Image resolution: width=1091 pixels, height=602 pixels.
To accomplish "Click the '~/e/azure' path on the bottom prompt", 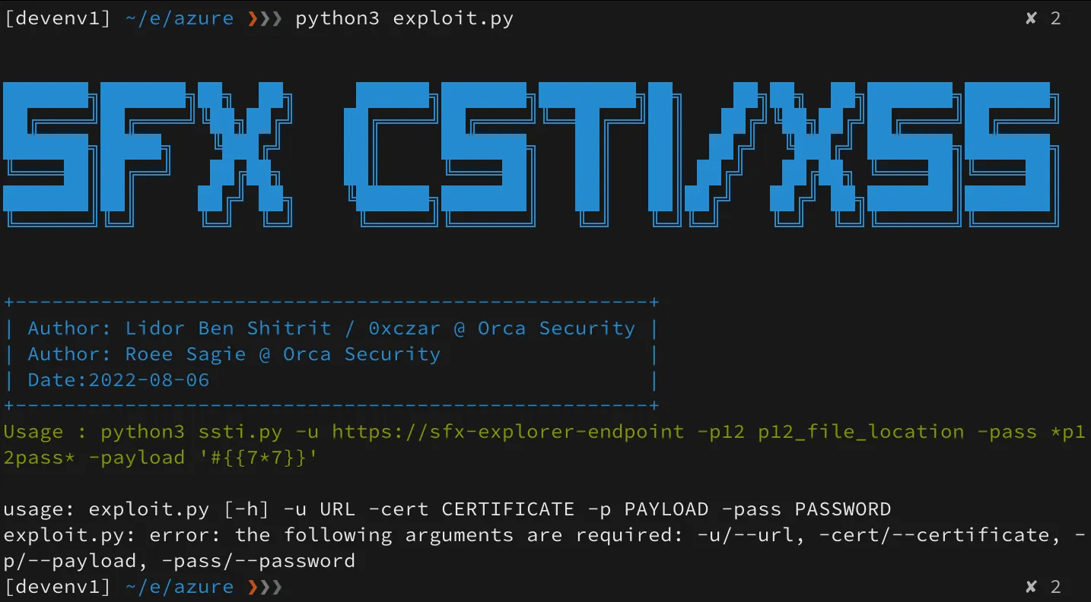I will coord(180,587).
